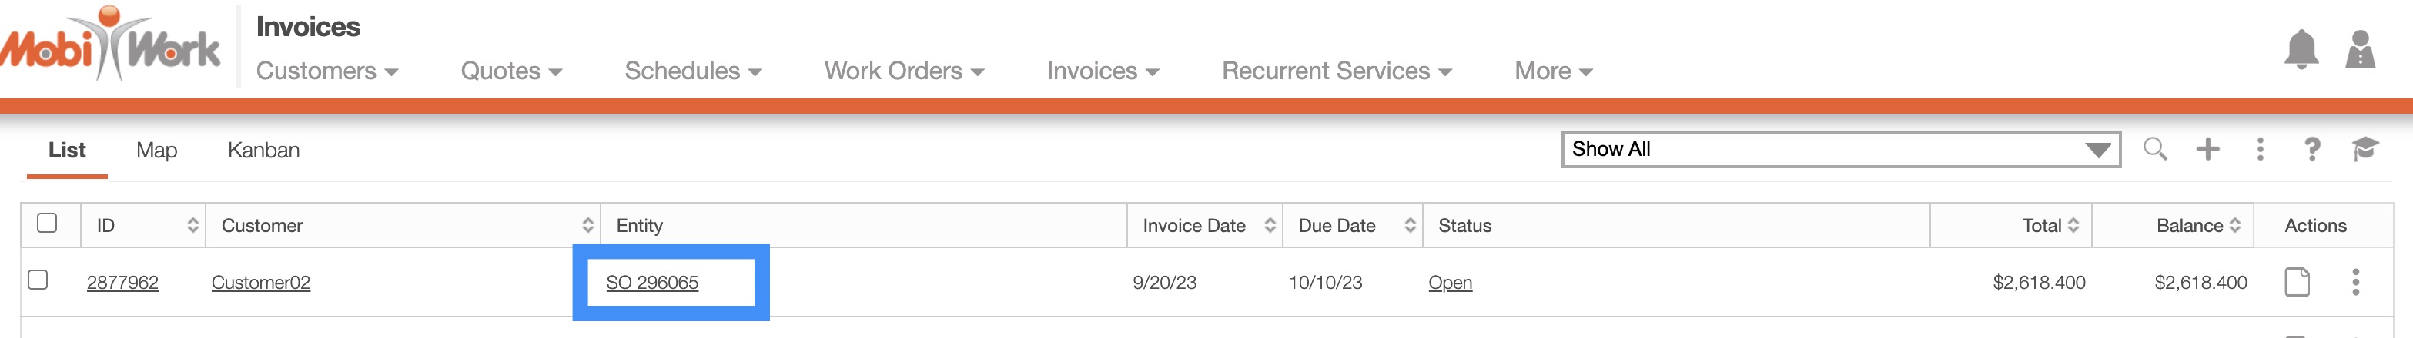Open the Recurrent Services menu
This screenshot has width=2413, height=338.
tap(1336, 71)
